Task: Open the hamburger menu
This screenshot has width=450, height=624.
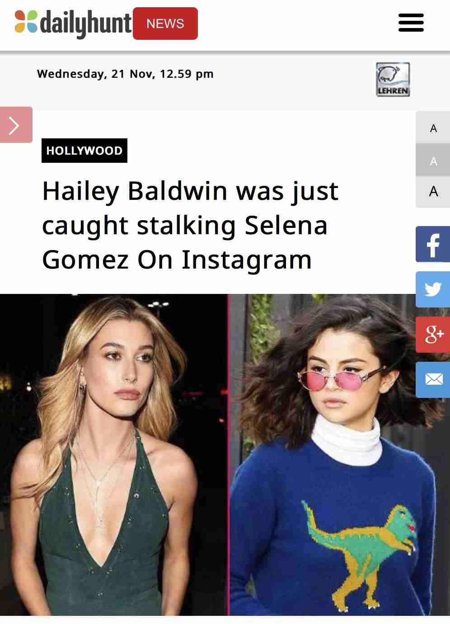Action: pos(411,23)
